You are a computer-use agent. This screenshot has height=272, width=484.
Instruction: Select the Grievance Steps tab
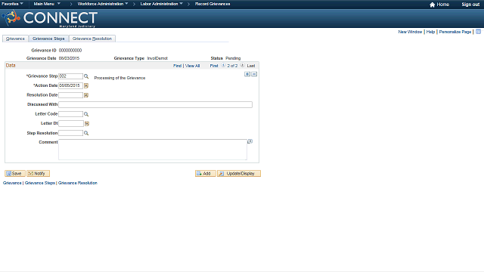tap(48, 39)
